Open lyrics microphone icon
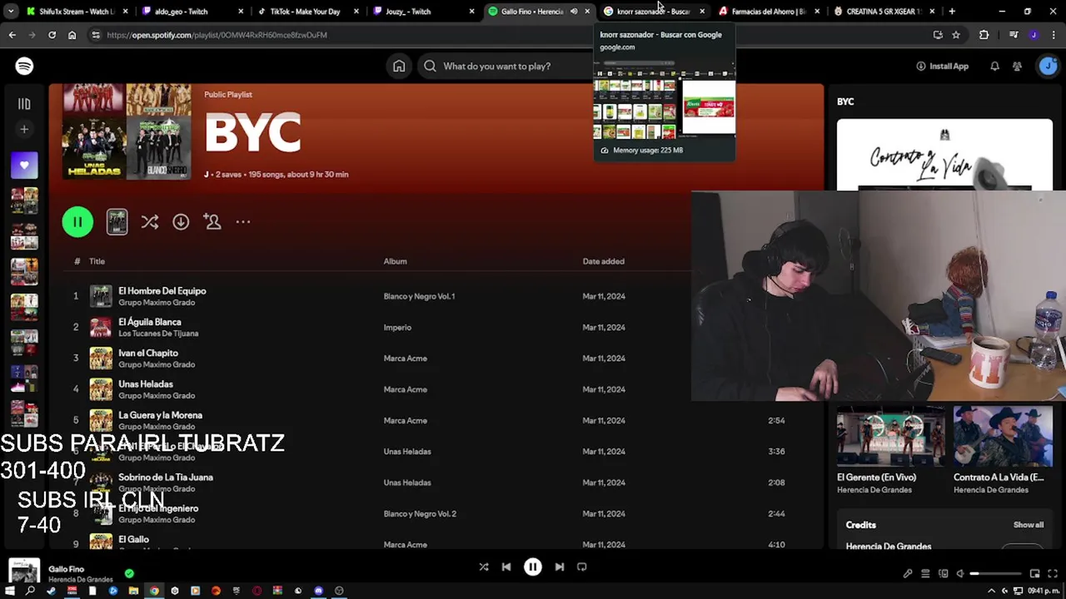The height and width of the screenshot is (599, 1066). (x=908, y=573)
